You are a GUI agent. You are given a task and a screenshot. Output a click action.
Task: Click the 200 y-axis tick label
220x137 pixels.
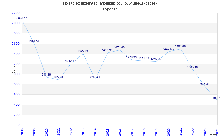click(16, 115)
